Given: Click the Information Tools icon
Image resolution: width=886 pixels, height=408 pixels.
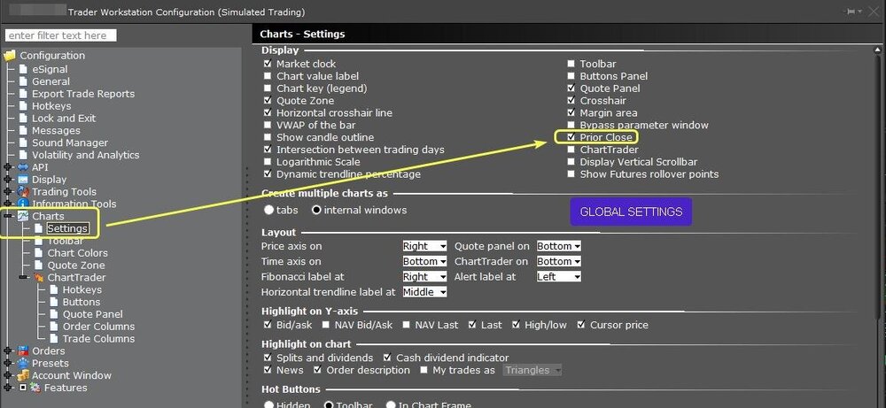Looking at the screenshot, I should 22,204.
